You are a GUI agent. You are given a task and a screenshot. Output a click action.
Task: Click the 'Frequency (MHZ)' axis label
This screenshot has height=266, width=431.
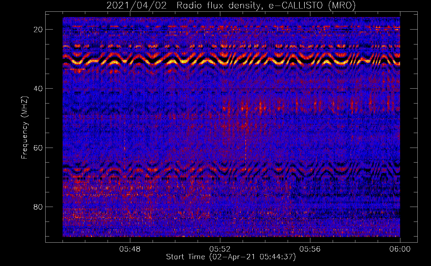(25, 128)
